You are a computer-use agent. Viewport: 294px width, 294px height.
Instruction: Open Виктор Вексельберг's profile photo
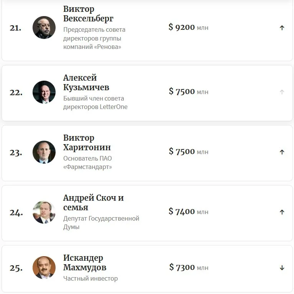[x=44, y=28]
